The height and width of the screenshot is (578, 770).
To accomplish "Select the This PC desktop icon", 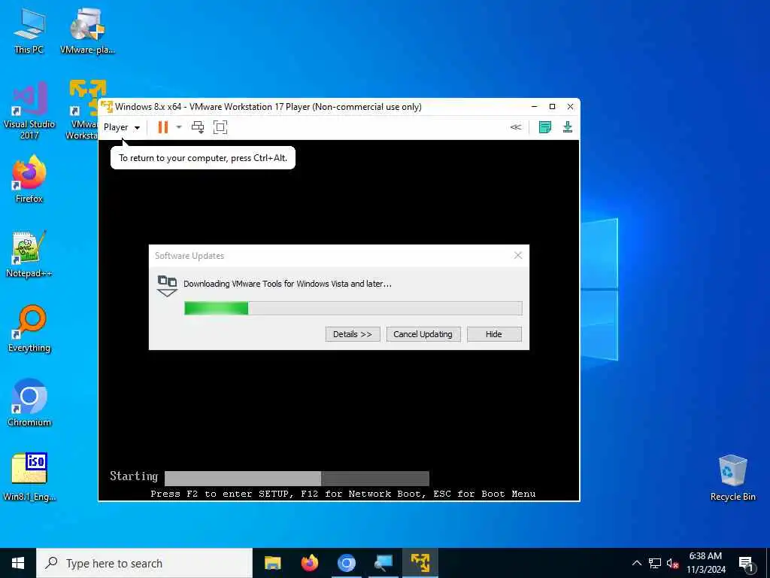I will [x=29, y=30].
